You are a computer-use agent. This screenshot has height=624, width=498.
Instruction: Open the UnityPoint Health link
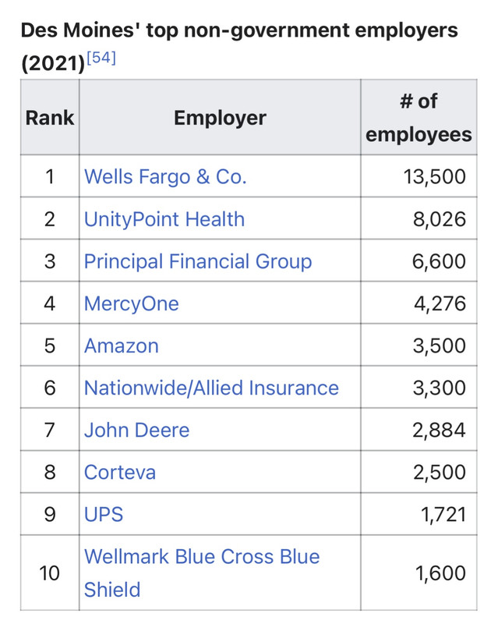click(164, 219)
